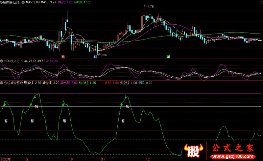Collapse the 仓位减仓警戒 panel via circle icon
263x161 pixels.
(x=2, y=83)
